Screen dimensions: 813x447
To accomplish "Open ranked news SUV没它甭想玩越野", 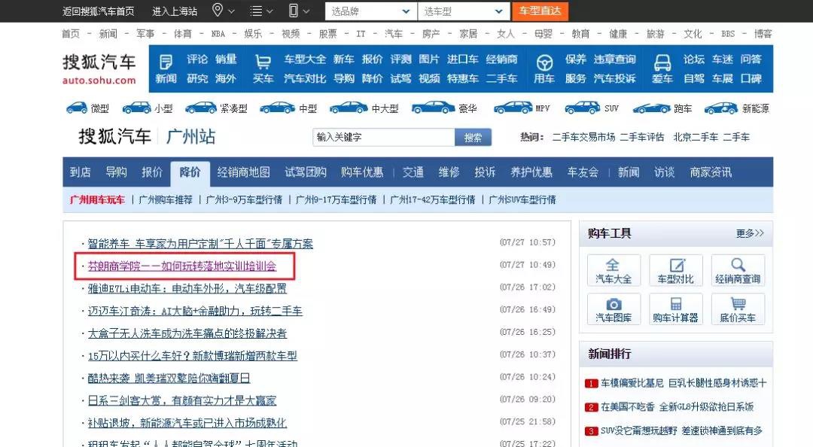I will click(x=681, y=430).
